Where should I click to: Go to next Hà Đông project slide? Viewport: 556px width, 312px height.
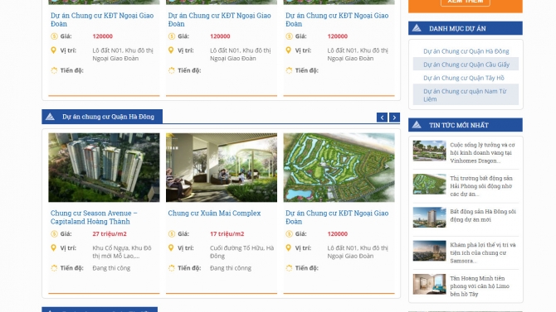(x=394, y=118)
